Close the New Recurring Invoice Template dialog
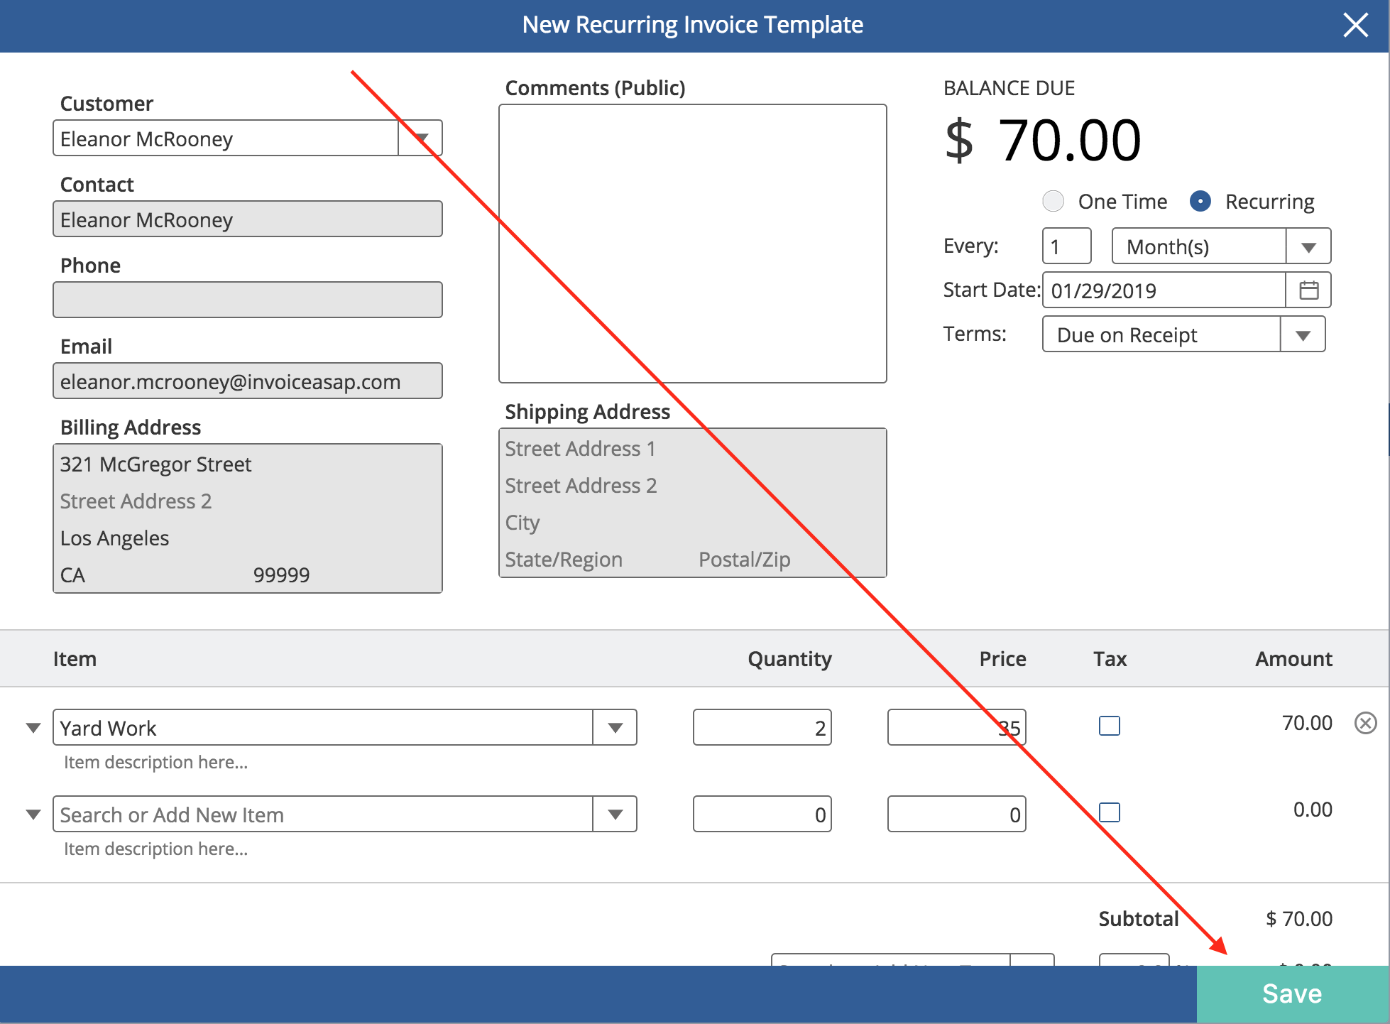The height and width of the screenshot is (1024, 1390). pyautogui.click(x=1355, y=26)
